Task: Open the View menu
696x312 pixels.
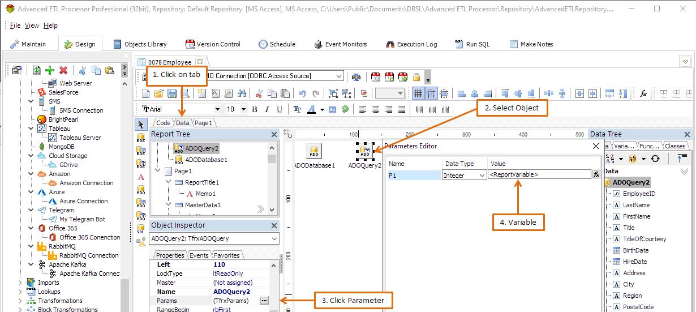Action: click(32, 25)
